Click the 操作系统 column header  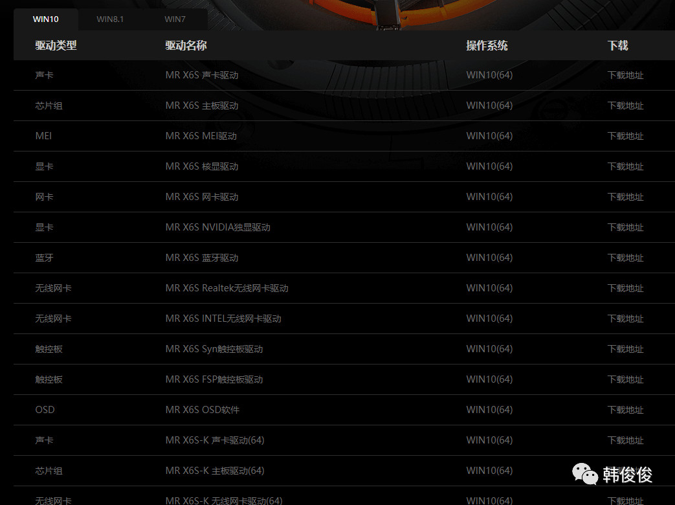(x=487, y=45)
